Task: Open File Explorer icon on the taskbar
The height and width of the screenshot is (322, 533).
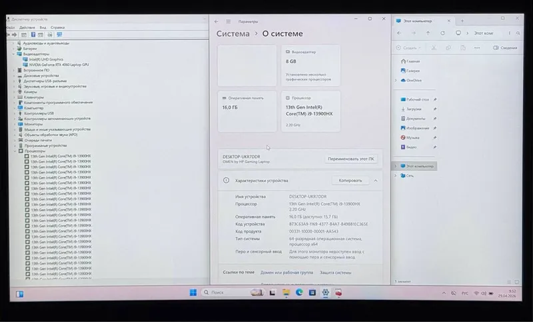Action: tap(286, 293)
